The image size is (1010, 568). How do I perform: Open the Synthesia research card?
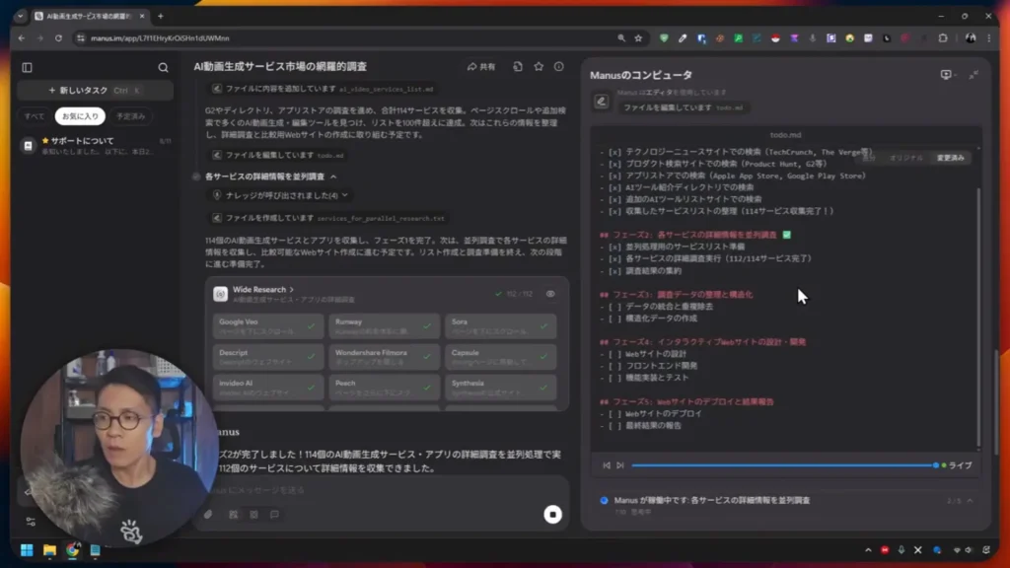[500, 387]
